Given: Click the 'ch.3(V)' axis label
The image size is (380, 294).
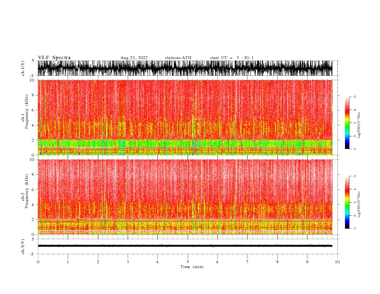Looking at the screenshot, I should (23, 246).
